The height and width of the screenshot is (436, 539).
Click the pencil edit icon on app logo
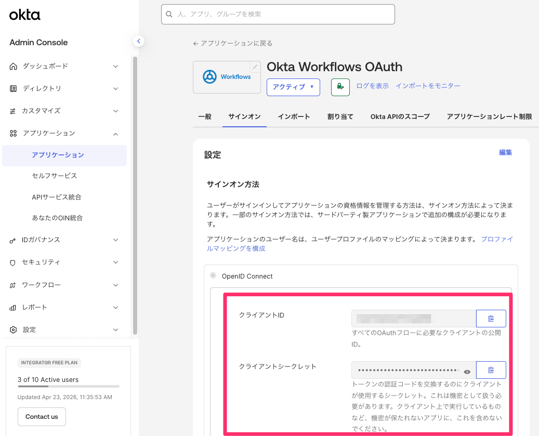tap(254, 67)
